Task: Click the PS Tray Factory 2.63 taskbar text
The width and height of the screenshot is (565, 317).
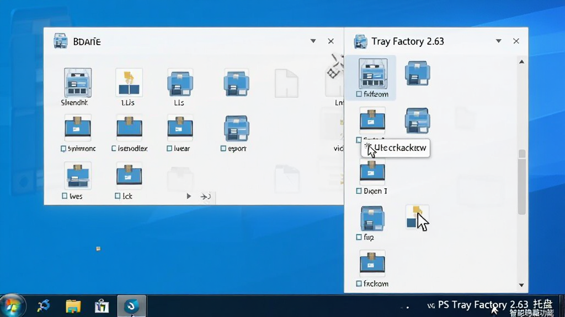Action: tap(483, 305)
